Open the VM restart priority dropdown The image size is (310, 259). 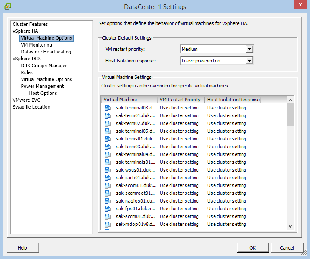[x=249, y=49]
